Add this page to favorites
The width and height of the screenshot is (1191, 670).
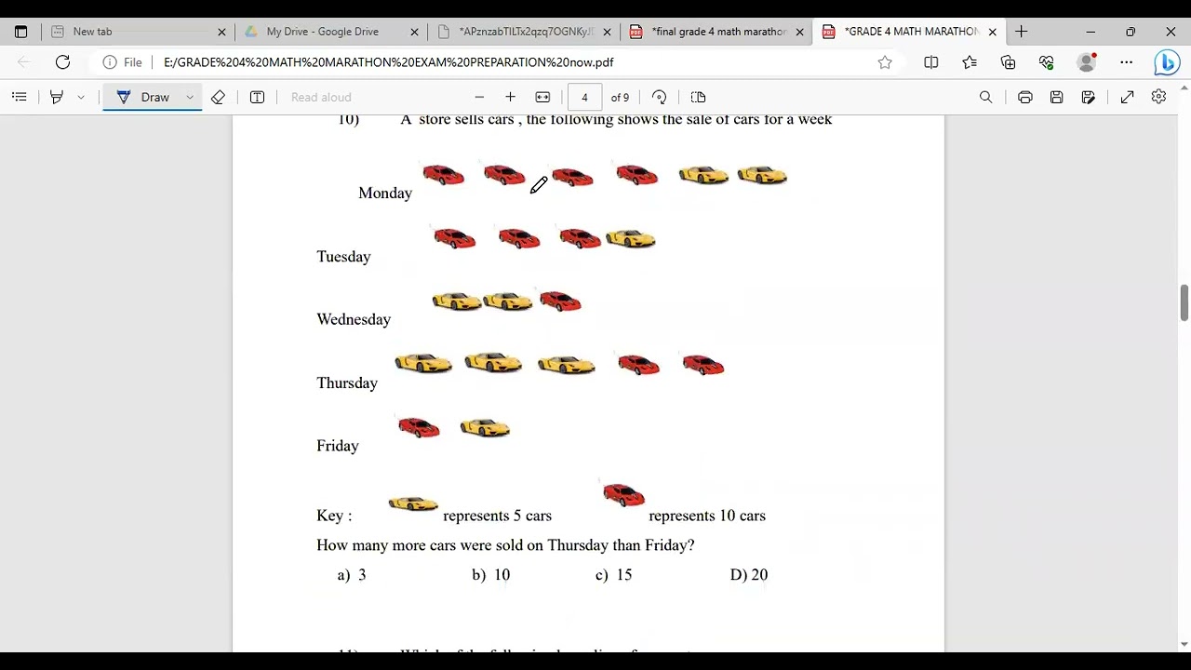tap(885, 62)
